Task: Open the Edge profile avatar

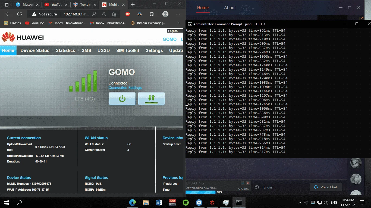Action: click(x=165, y=14)
